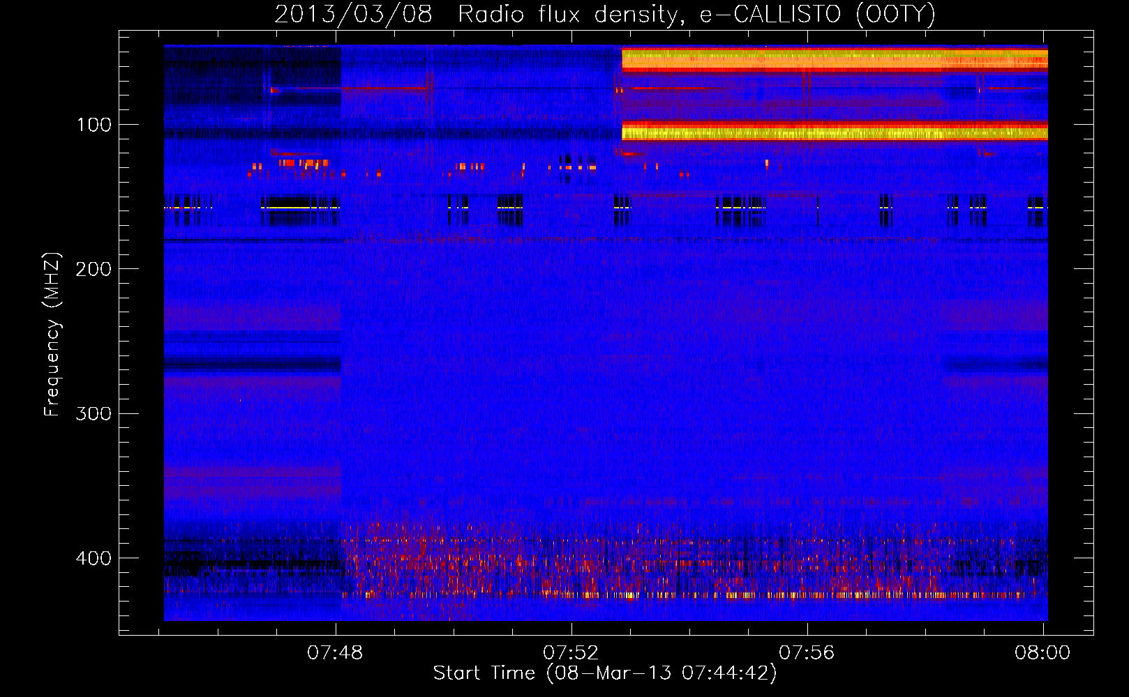1129x697 pixels.
Task: Click the 07:48 time tick label
Action: tap(335, 653)
